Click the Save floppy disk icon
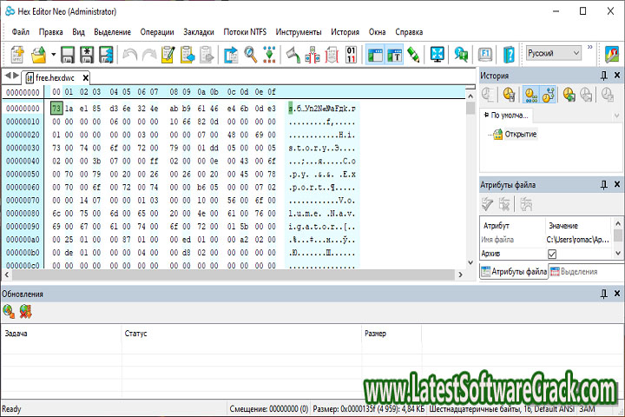This screenshot has width=625, height=417. click(x=68, y=55)
